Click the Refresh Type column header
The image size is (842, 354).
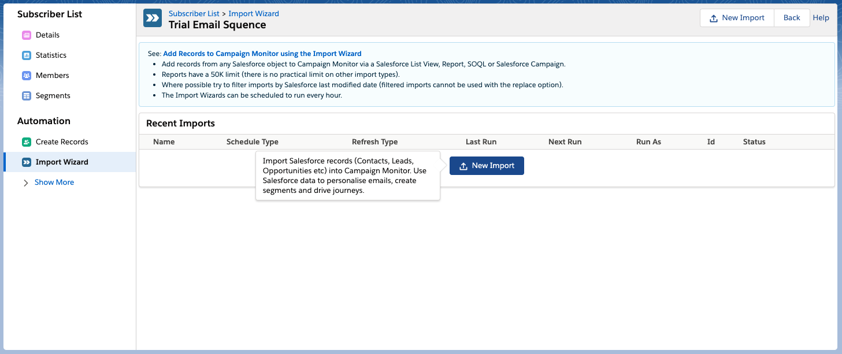(374, 142)
